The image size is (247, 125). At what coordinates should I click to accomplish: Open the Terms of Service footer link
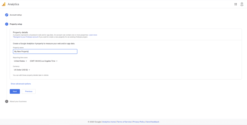124,122
